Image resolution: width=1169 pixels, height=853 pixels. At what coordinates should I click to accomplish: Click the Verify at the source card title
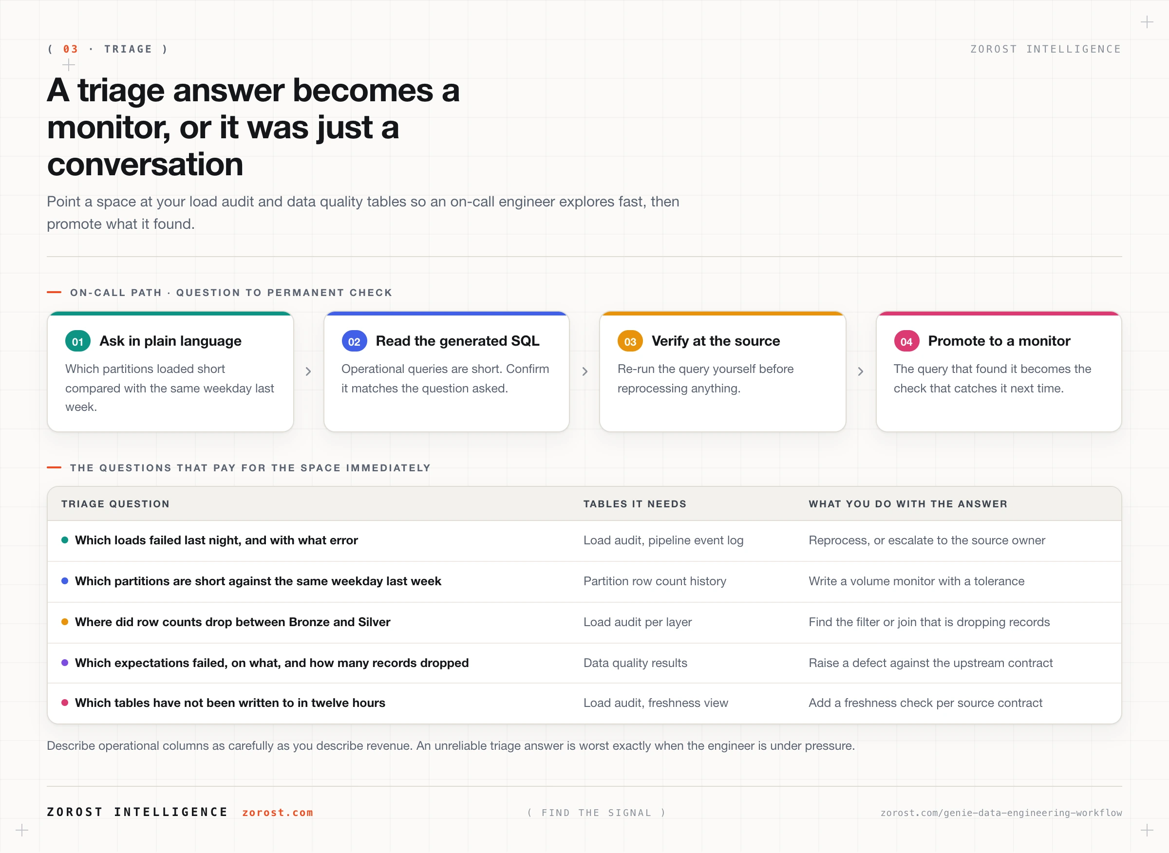(x=716, y=341)
